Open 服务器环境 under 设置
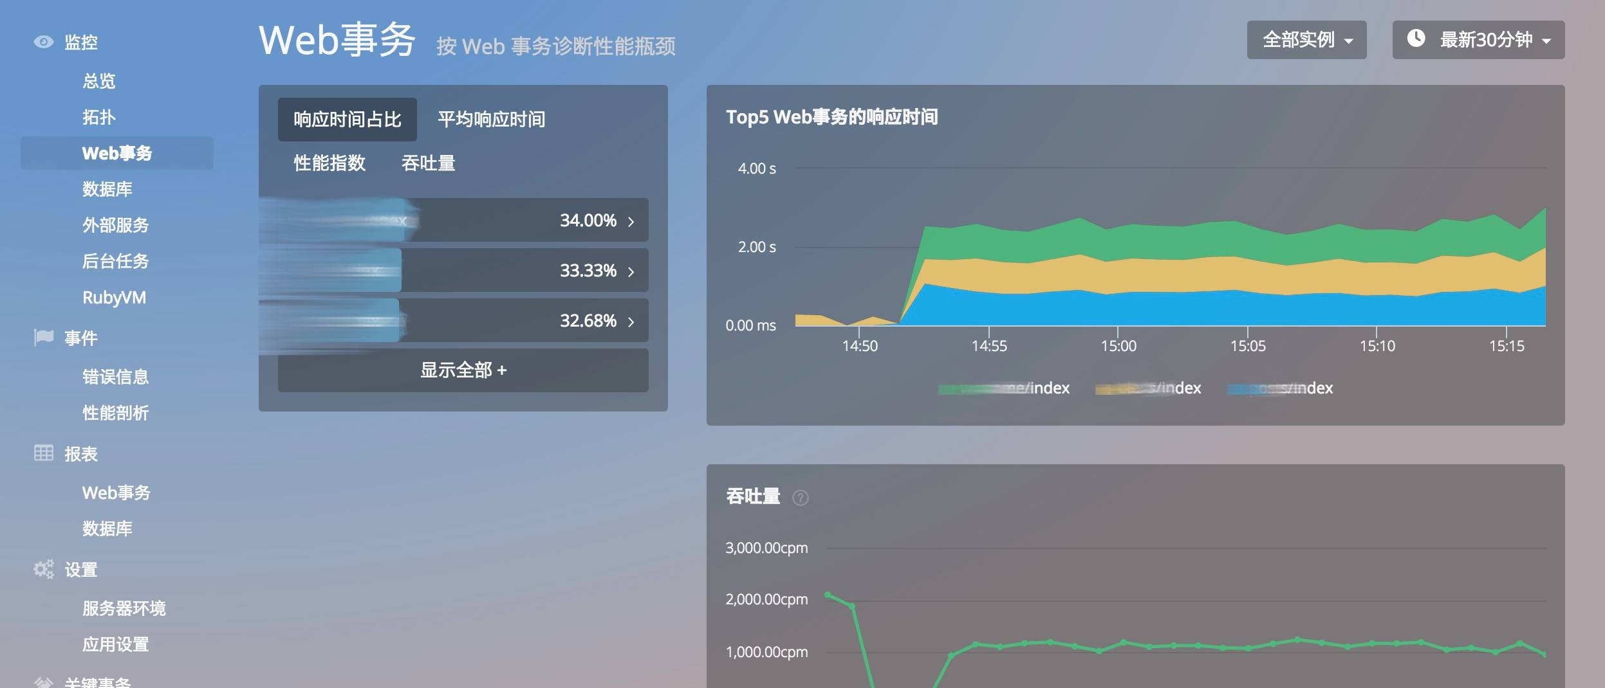Image resolution: width=1605 pixels, height=688 pixels. point(124,608)
